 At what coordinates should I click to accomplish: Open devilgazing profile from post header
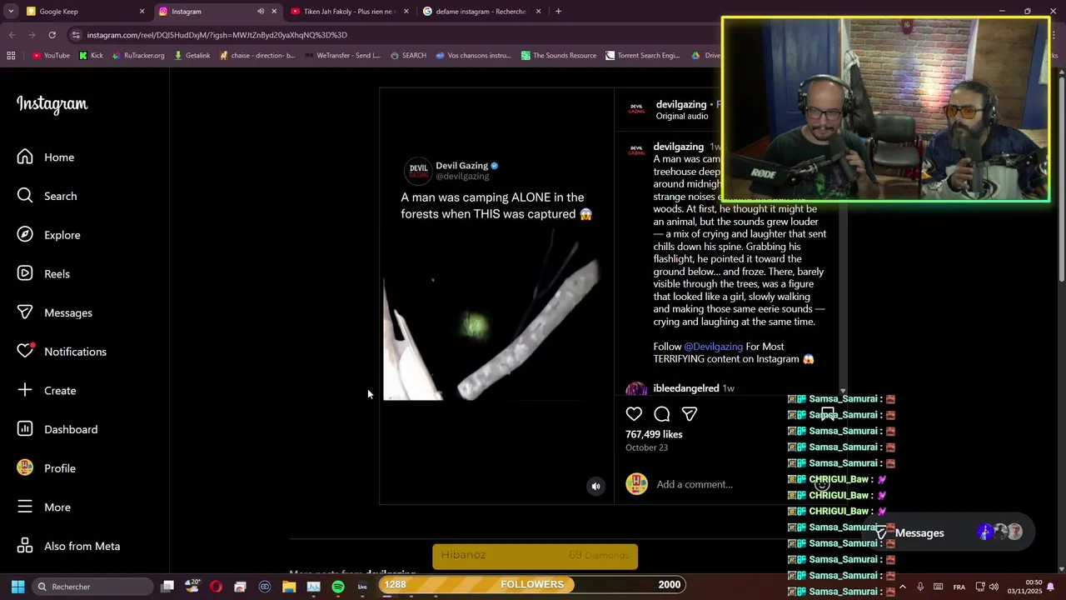(680, 104)
